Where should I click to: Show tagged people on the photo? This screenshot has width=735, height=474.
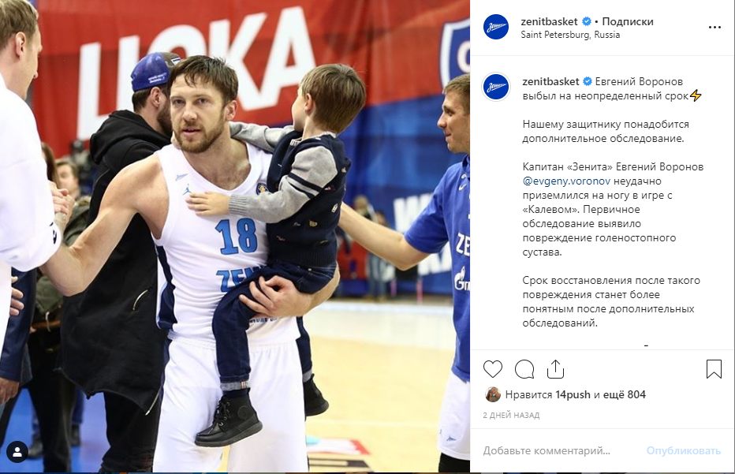click(x=17, y=452)
